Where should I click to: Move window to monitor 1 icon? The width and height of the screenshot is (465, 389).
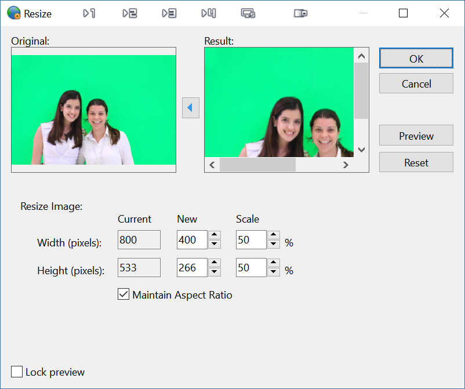[89, 13]
